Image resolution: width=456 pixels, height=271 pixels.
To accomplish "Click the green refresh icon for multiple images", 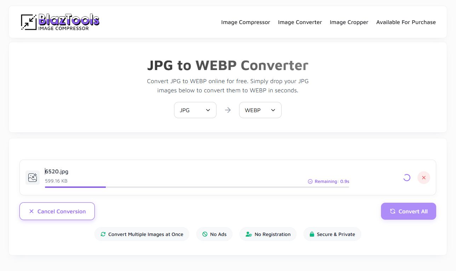I will (103, 234).
